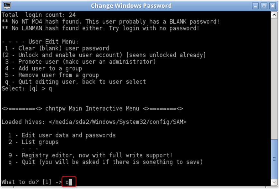Click the "Change Windows Password" title bar text
The width and height of the screenshot is (279, 189).
(131, 6)
